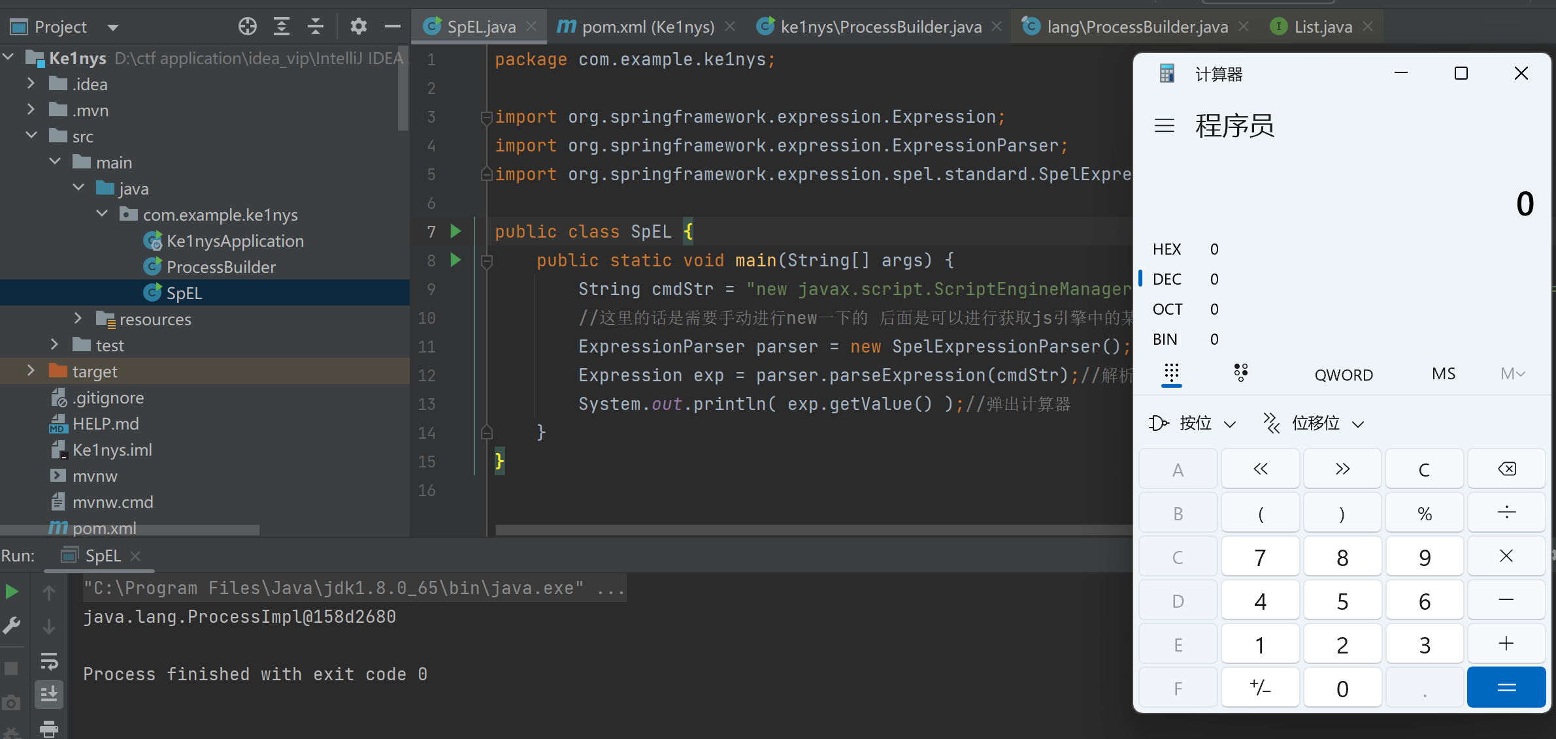Toggle QWORD data size
The width and height of the screenshot is (1556, 739).
1344,375
